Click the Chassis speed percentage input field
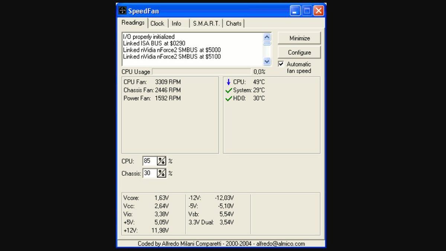This screenshot has width=446, height=251. coord(149,173)
